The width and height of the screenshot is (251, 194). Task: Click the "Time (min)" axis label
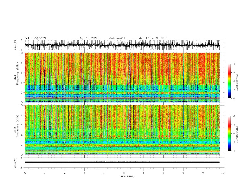coord(127,176)
